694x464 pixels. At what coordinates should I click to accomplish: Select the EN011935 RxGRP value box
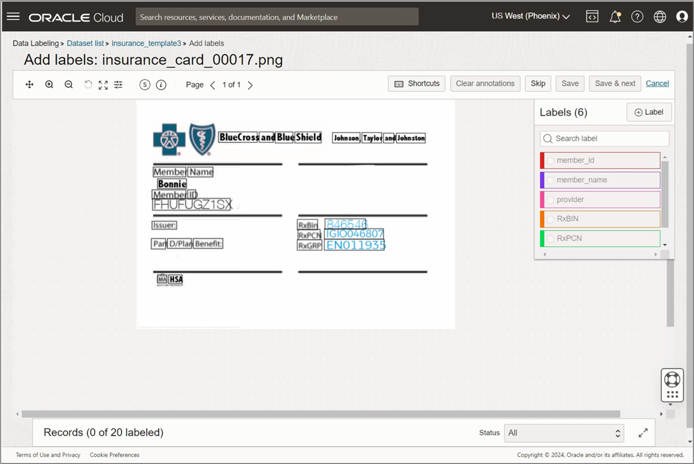pyautogui.click(x=355, y=245)
